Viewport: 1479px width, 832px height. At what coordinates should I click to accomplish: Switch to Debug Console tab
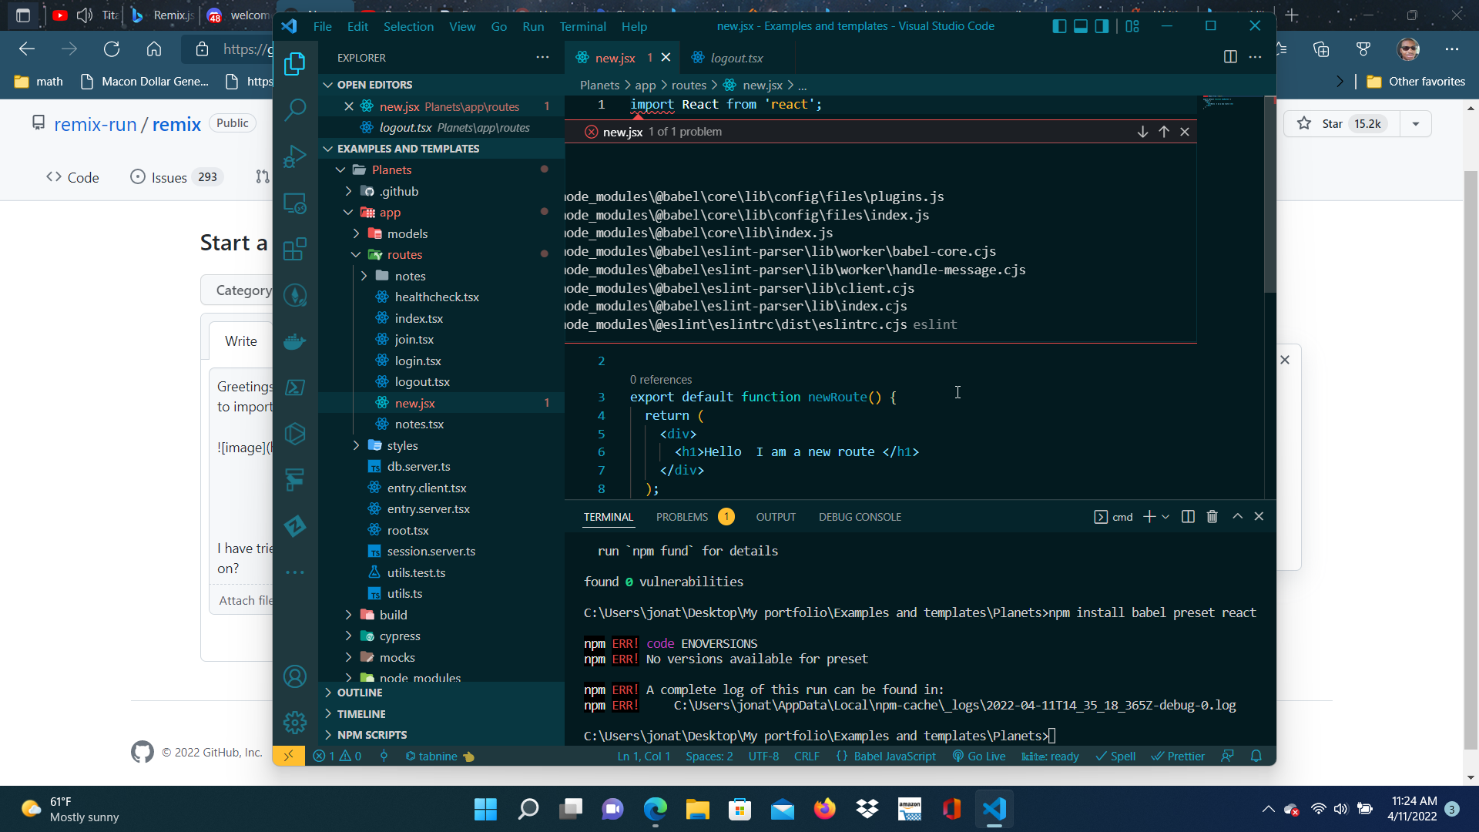click(x=860, y=517)
